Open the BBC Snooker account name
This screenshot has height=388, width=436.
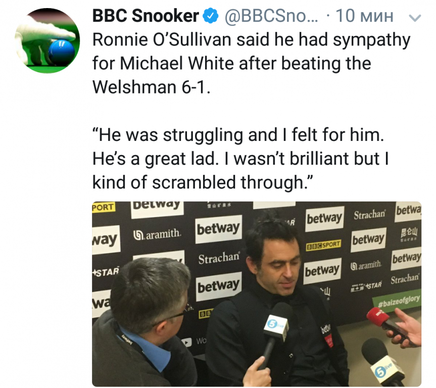146,16
